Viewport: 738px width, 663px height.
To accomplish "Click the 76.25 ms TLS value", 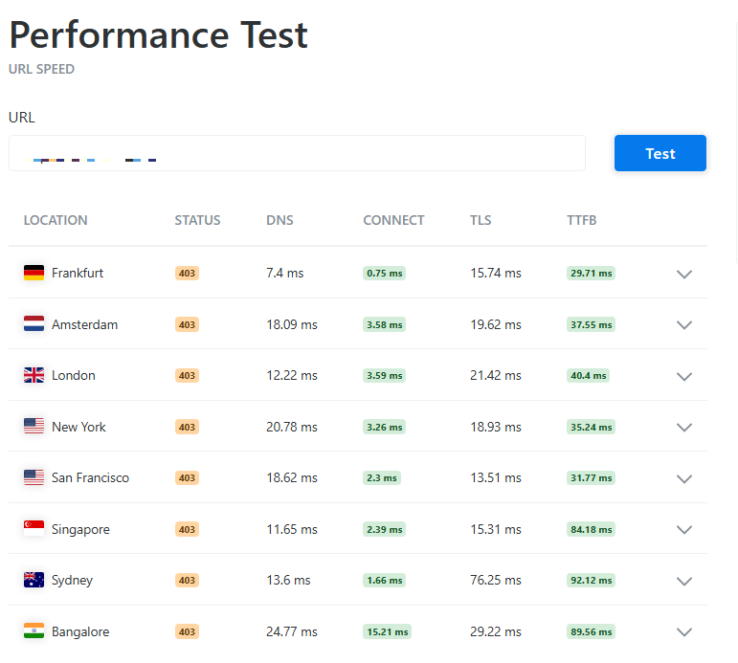I will 496,580.
